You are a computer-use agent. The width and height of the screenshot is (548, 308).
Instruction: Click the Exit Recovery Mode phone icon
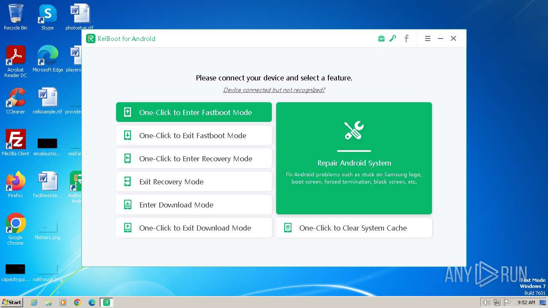[x=128, y=181]
